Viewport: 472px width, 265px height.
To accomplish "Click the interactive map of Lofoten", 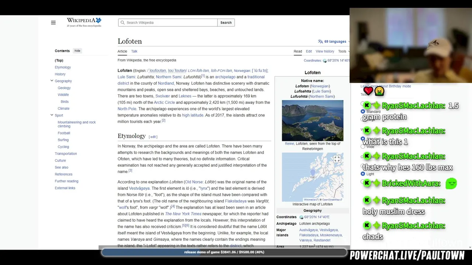I will point(313,177).
